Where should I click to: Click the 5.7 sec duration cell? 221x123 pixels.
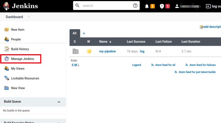pyautogui.click(x=186, y=51)
